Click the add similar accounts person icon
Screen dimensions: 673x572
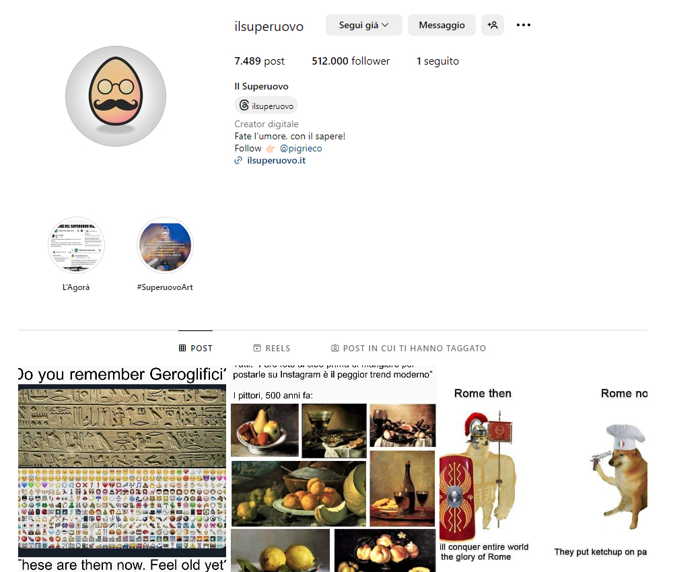[x=493, y=25]
